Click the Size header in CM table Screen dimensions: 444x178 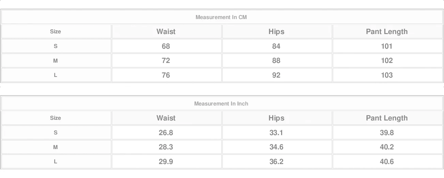56,31
